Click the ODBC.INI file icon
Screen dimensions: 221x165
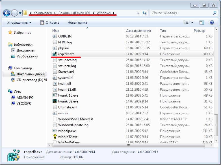[x=55, y=36]
